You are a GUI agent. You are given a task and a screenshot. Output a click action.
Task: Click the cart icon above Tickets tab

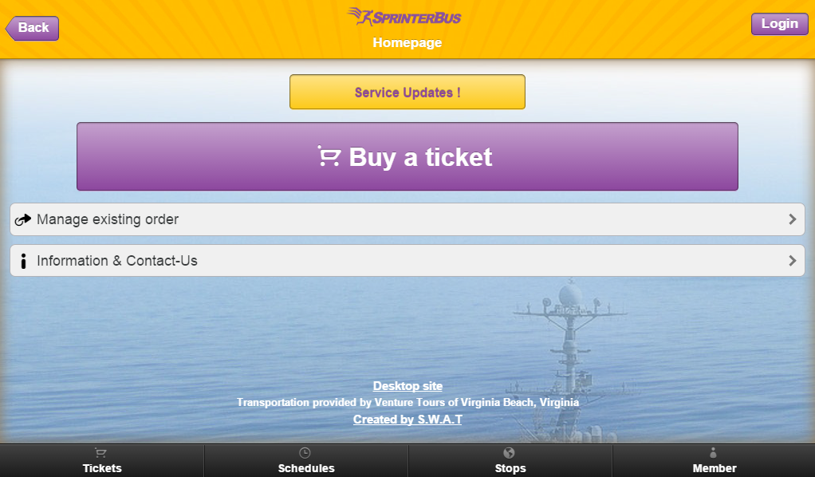click(x=100, y=453)
